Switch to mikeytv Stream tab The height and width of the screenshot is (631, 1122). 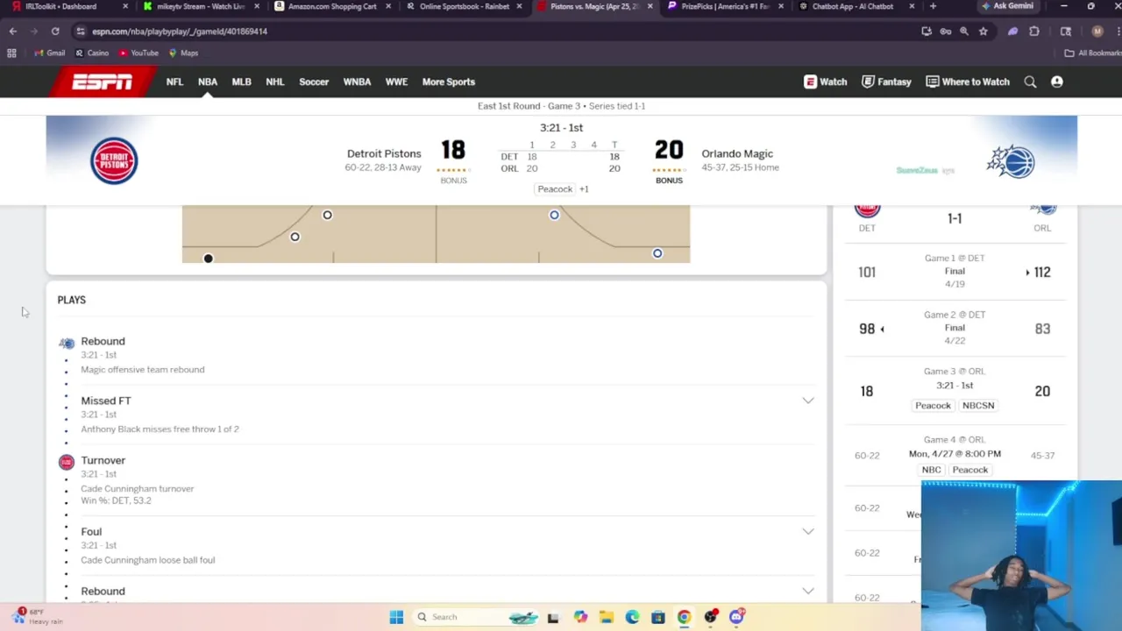(x=200, y=6)
